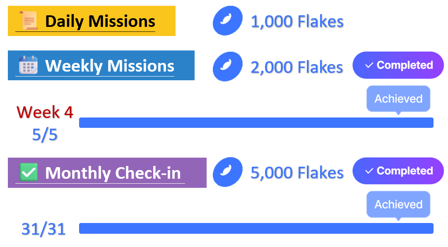
Task: Click the red Week 4 label
Action: 45,112
